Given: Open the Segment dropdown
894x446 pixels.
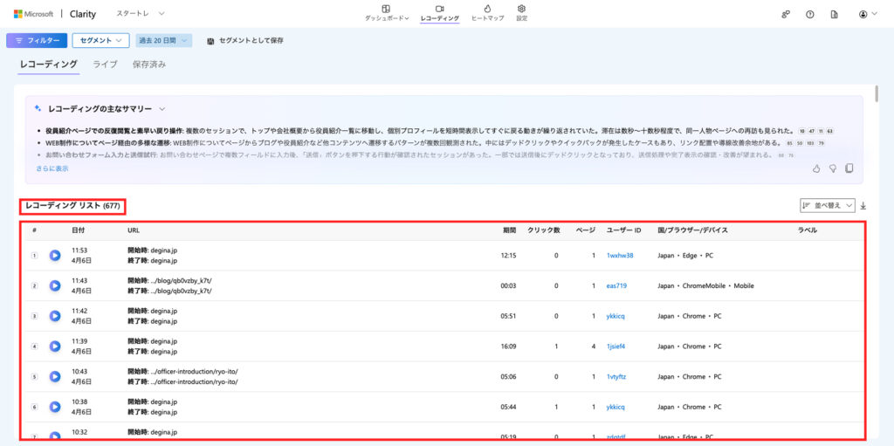Looking at the screenshot, I should point(100,40).
